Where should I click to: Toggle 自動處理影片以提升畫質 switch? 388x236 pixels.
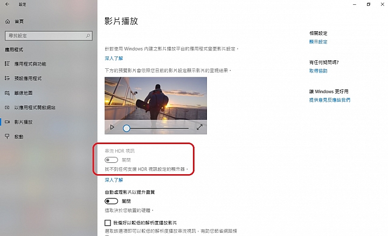click(x=111, y=201)
